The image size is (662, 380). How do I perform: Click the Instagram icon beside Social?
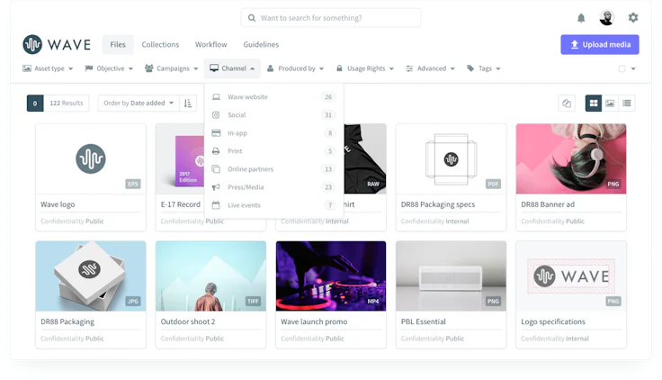216,115
